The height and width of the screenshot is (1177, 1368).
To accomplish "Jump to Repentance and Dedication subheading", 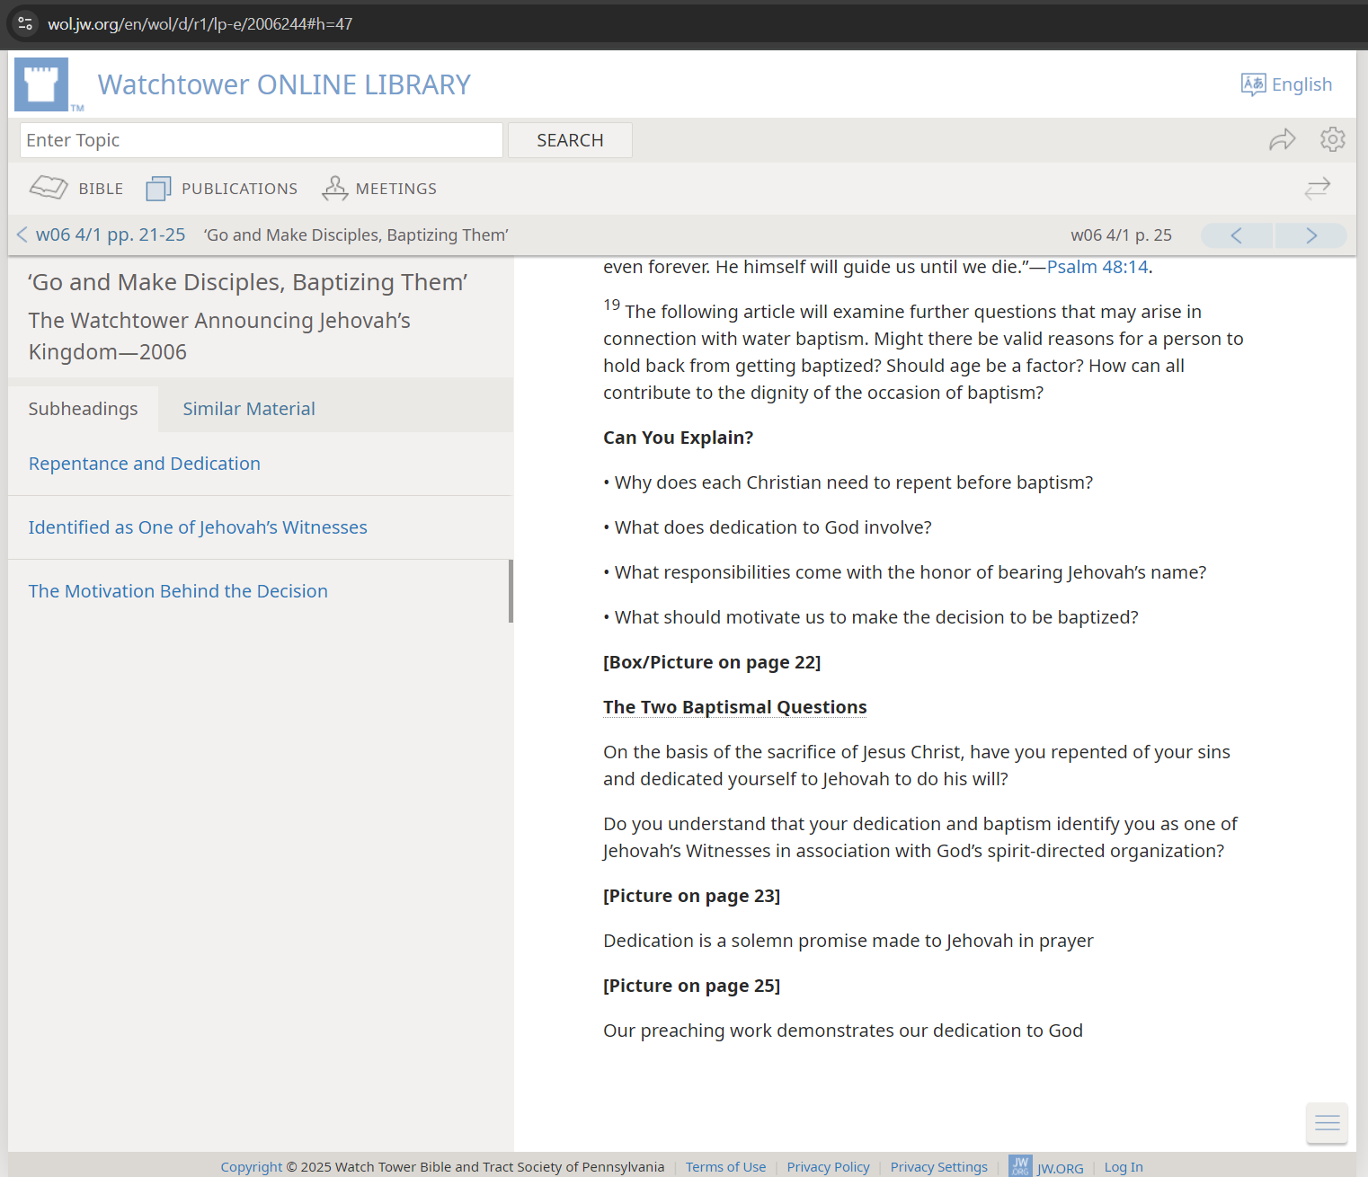I will point(145,464).
